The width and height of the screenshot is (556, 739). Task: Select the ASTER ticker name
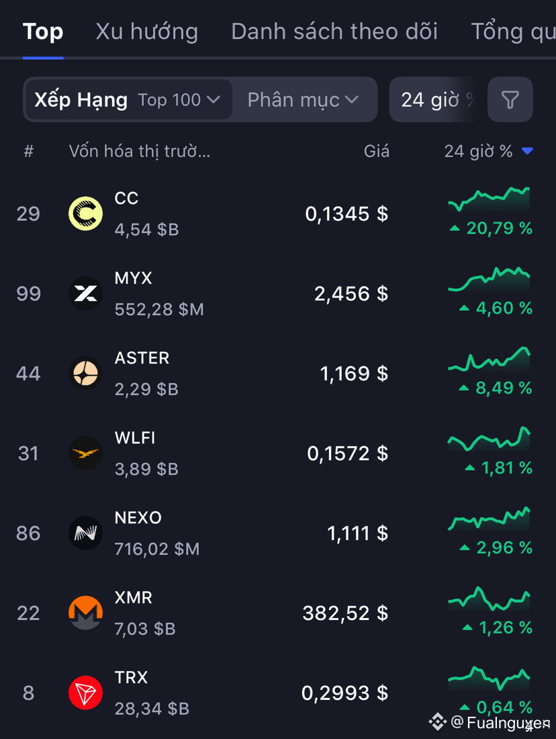point(142,358)
